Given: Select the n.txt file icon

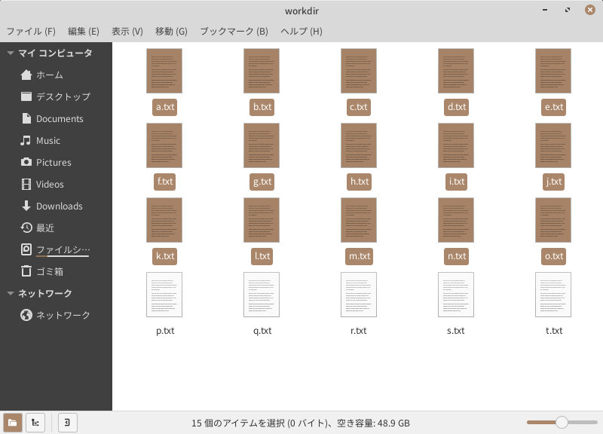Looking at the screenshot, I should click(456, 220).
